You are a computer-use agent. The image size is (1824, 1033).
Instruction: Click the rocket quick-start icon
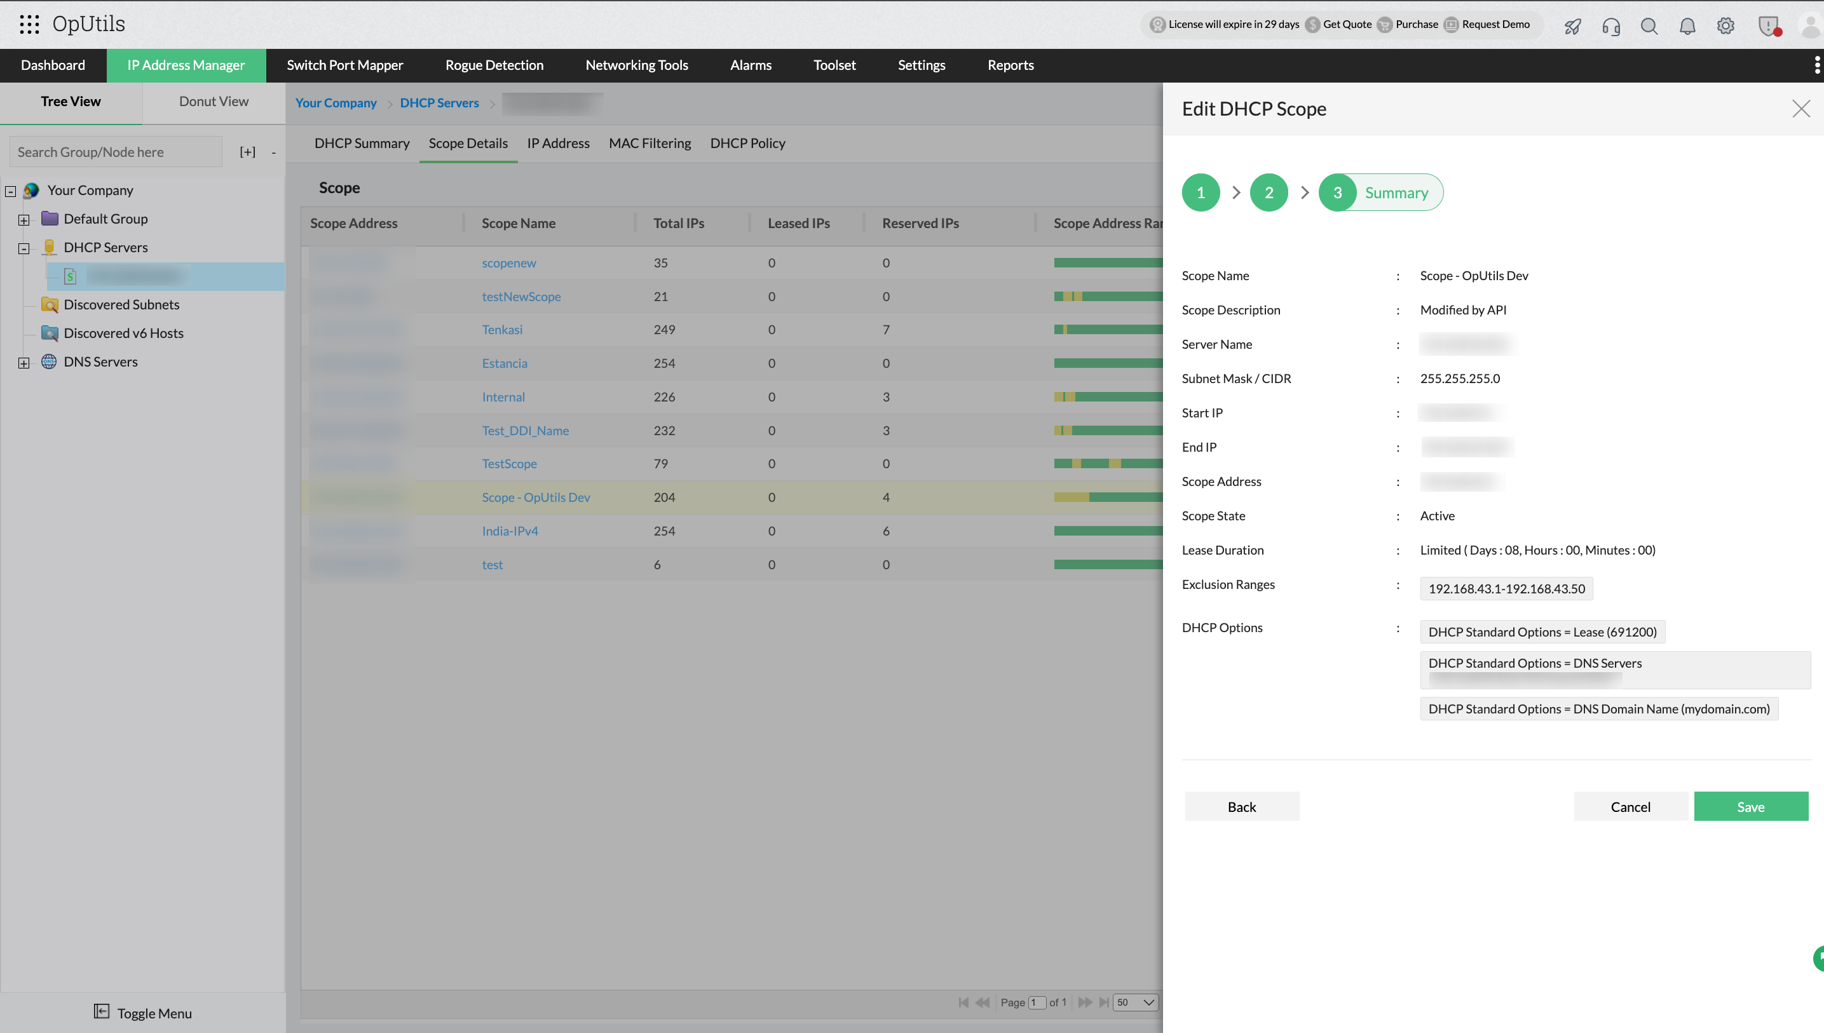pos(1573,26)
